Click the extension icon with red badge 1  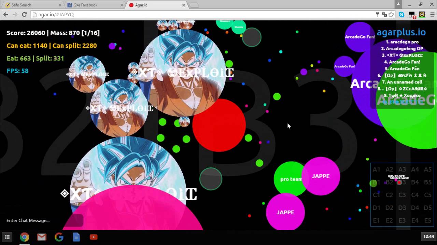(412, 15)
